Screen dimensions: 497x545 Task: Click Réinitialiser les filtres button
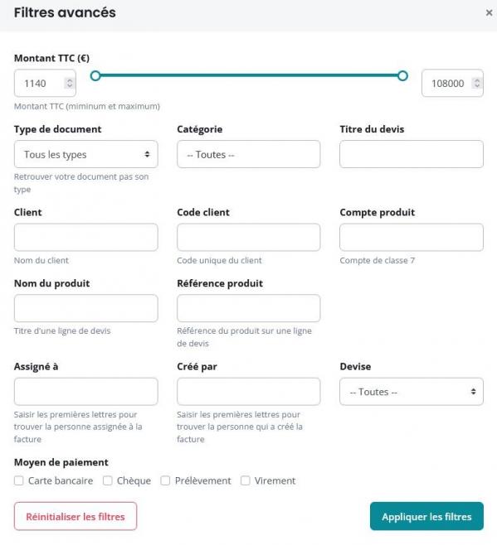point(76,516)
